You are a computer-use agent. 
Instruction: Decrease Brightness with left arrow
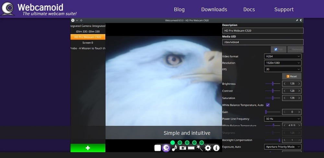284,84
